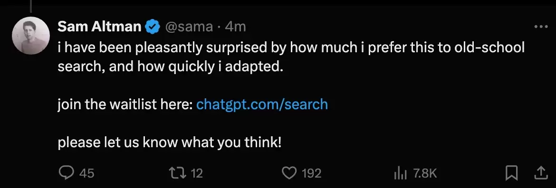Click the reply speech bubble icon
This screenshot has height=188, width=556.
pos(66,173)
